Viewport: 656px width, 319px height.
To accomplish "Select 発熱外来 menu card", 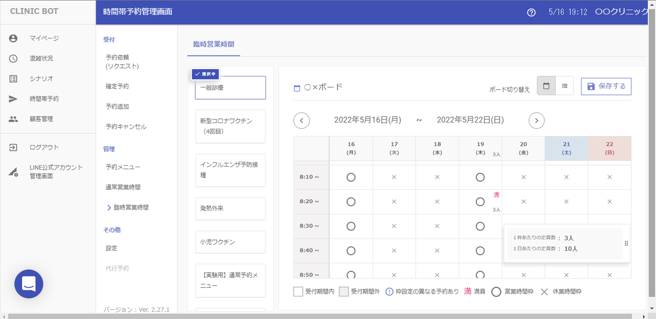I will click(x=230, y=209).
